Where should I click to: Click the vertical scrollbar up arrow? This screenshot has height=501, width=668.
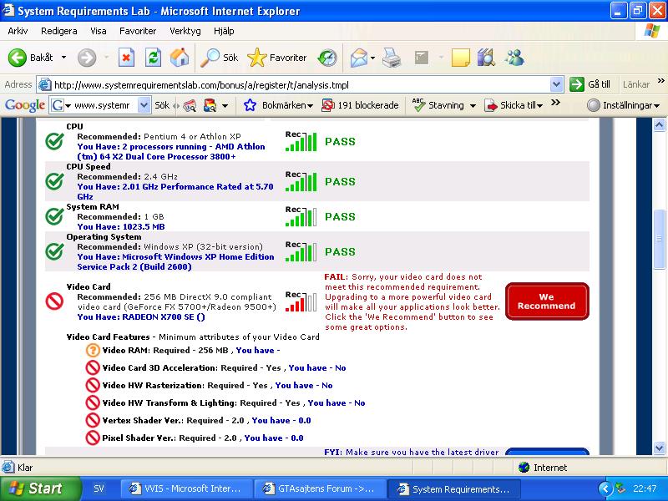click(660, 124)
